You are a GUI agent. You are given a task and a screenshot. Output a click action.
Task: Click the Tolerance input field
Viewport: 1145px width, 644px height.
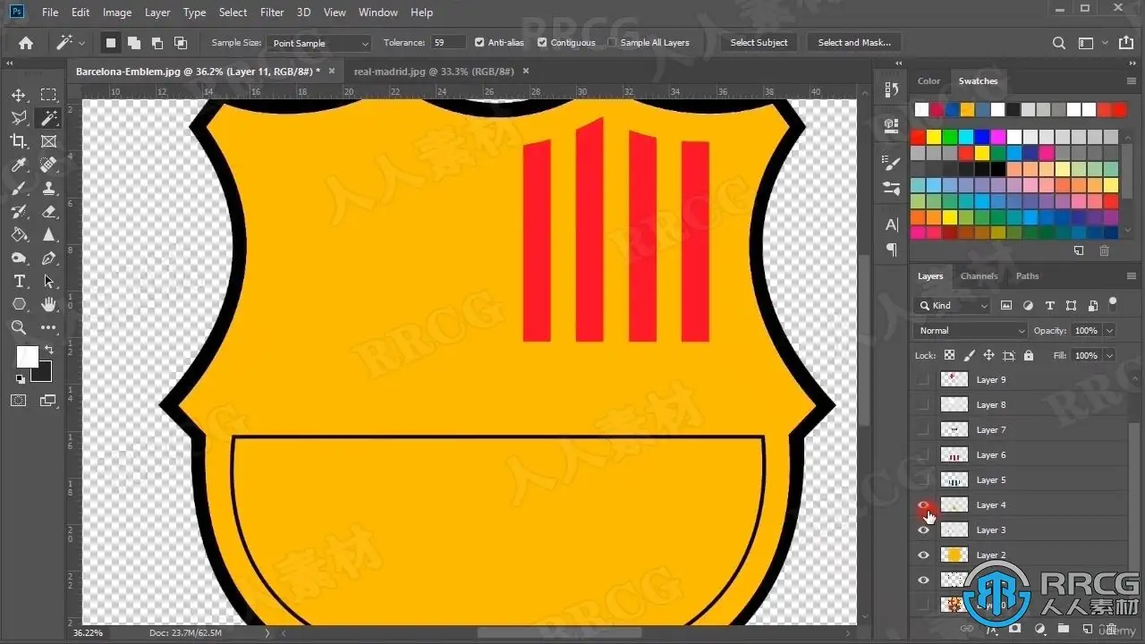[x=448, y=42]
